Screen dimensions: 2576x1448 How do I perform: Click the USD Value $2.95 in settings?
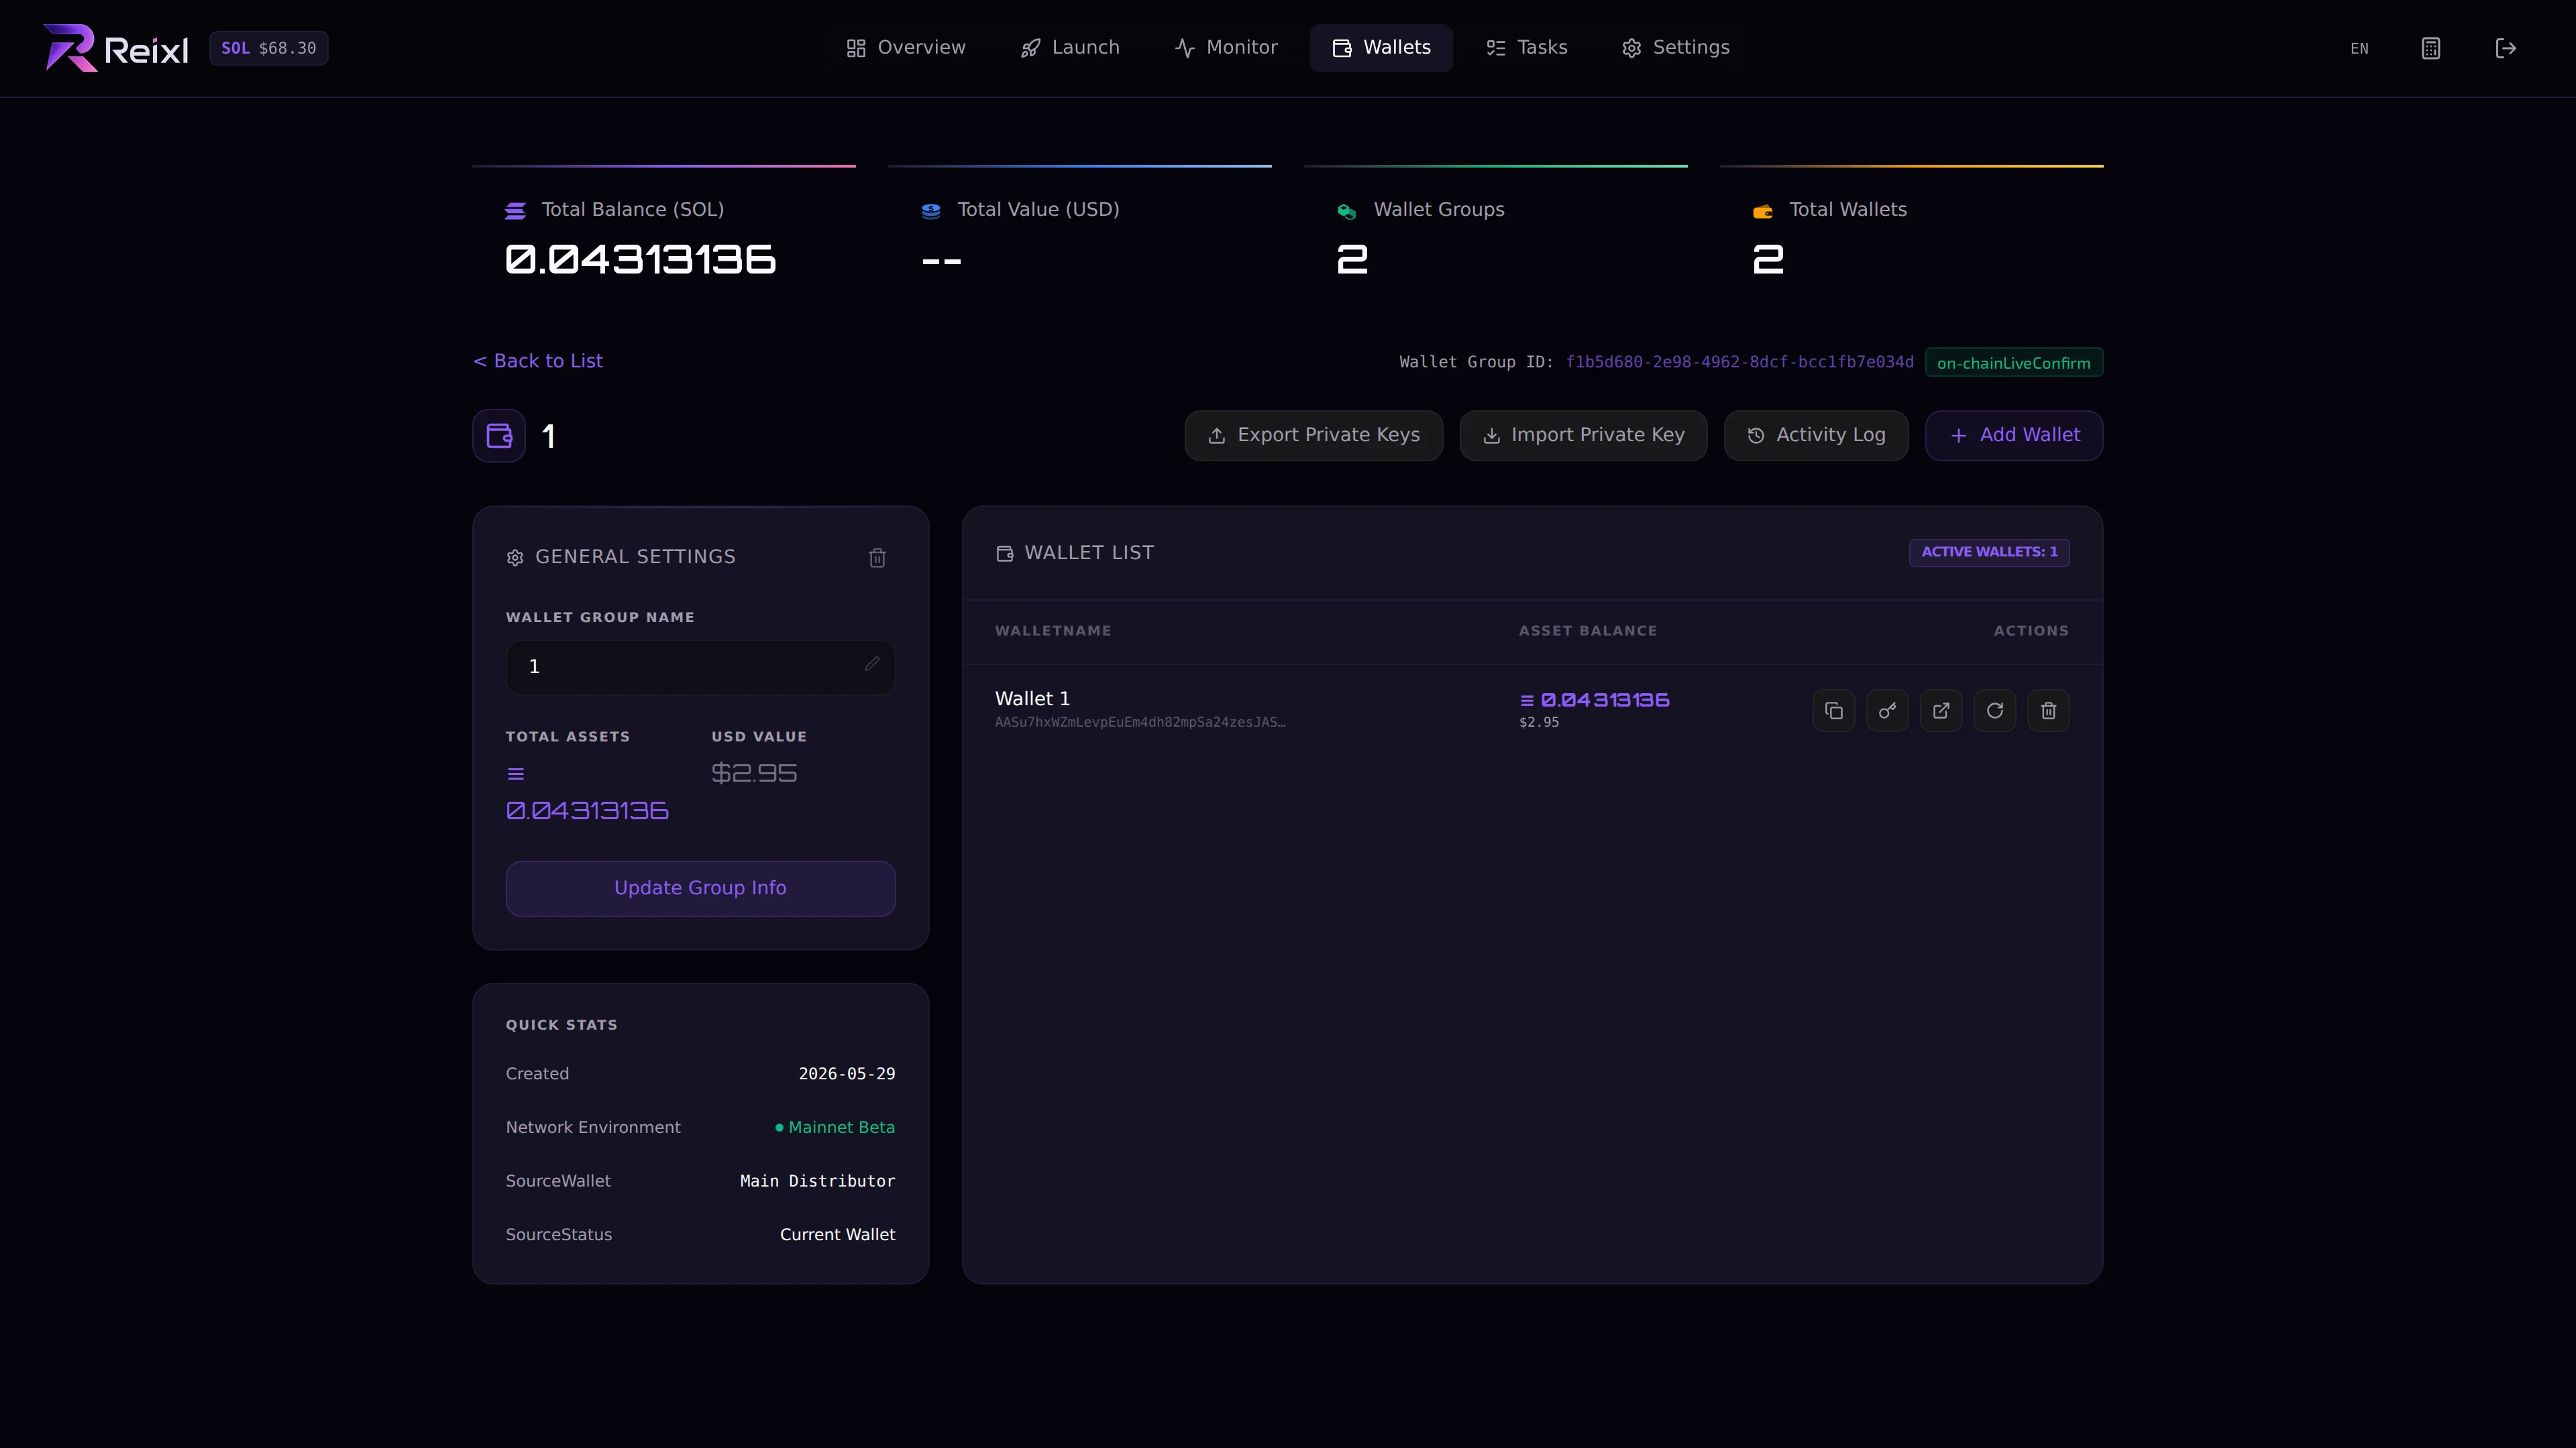pyautogui.click(x=754, y=774)
